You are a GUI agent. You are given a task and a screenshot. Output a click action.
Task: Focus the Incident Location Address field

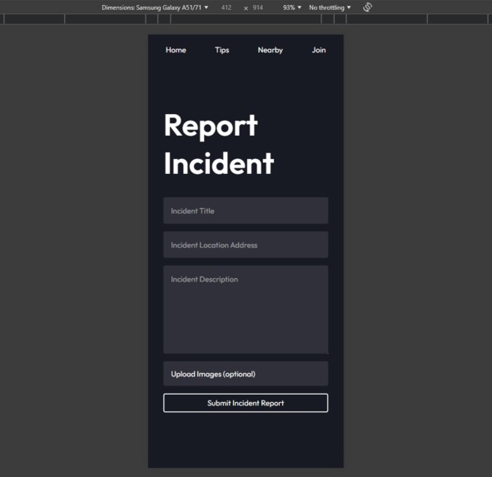(246, 245)
